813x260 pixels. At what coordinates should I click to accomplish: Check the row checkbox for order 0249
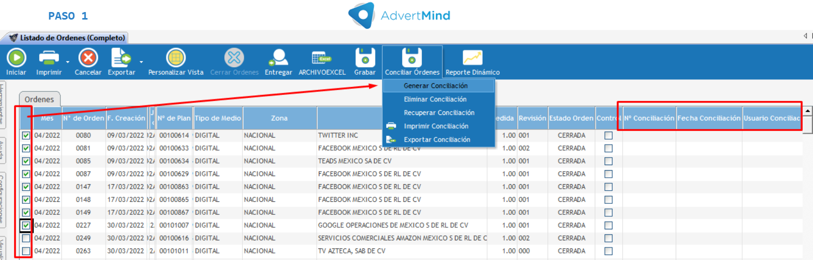[x=26, y=238]
